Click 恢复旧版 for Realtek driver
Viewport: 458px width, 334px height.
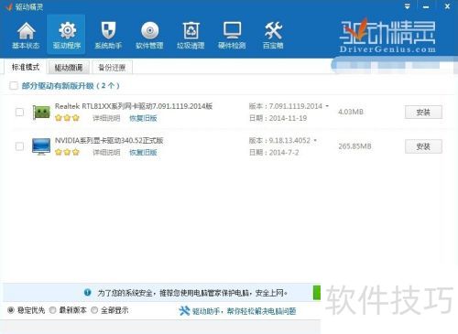[x=143, y=118]
